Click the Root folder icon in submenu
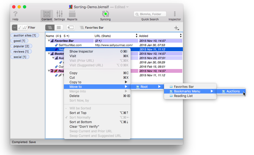Screen dimensions: 254x155 (x=138, y=87)
